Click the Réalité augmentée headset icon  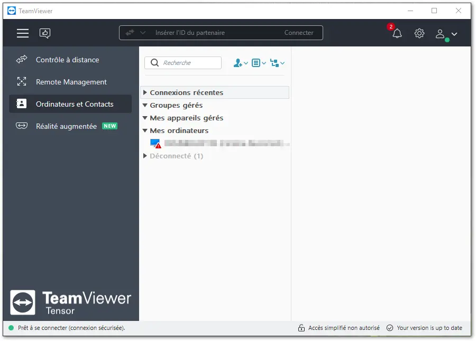22,126
